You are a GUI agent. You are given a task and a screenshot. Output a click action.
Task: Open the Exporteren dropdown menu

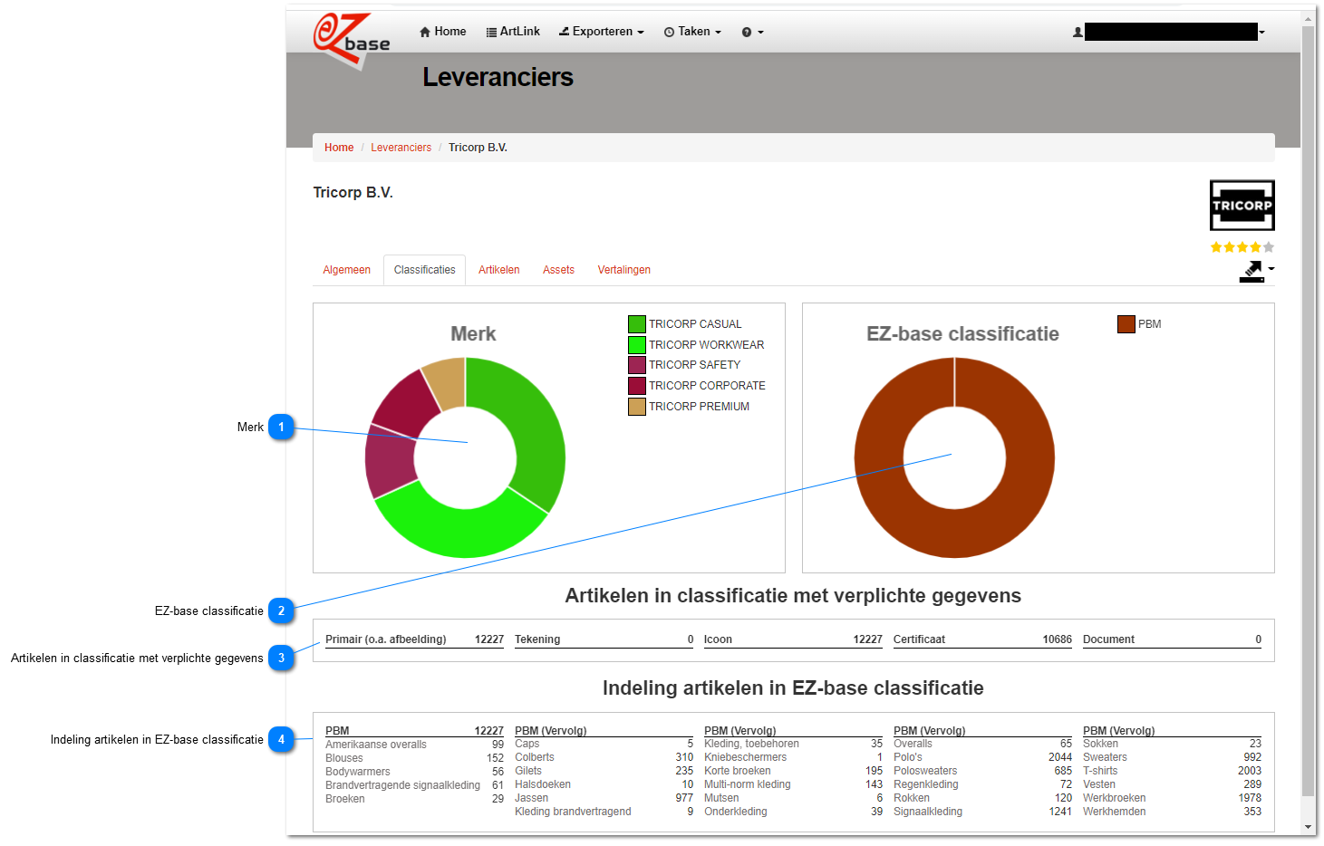[601, 32]
